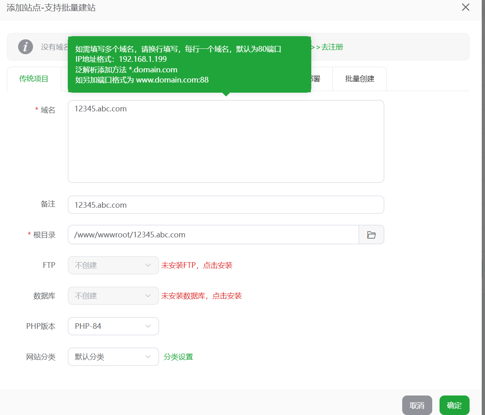Click the green domain format tooltip
485x415 pixels.
click(x=189, y=64)
